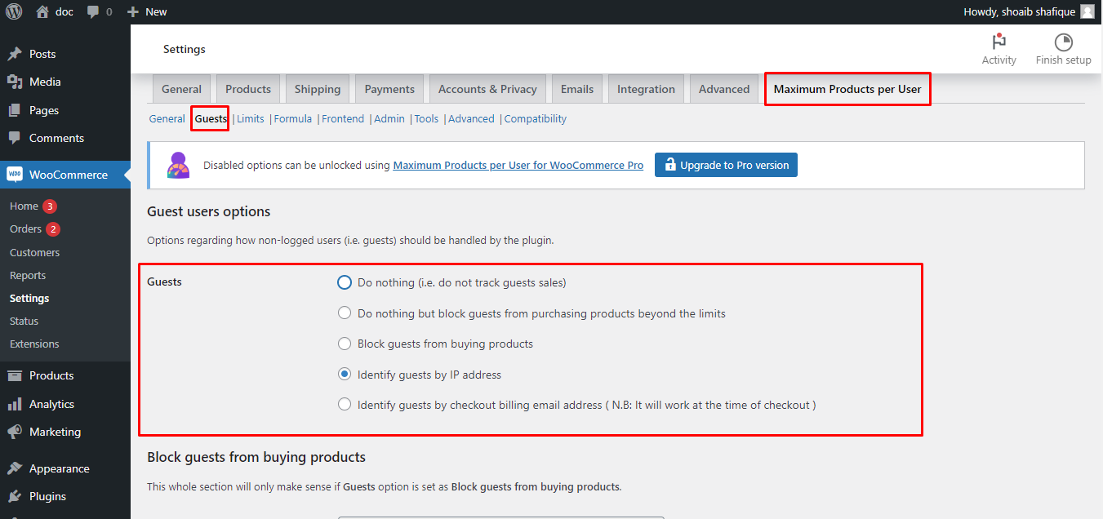Screen dimensions: 1103x519
Task: Select Identify guests by IP address
Action: [x=345, y=375]
